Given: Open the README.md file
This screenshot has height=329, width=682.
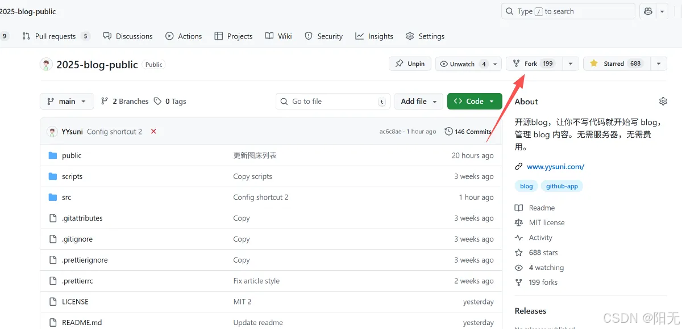Looking at the screenshot, I should point(82,323).
